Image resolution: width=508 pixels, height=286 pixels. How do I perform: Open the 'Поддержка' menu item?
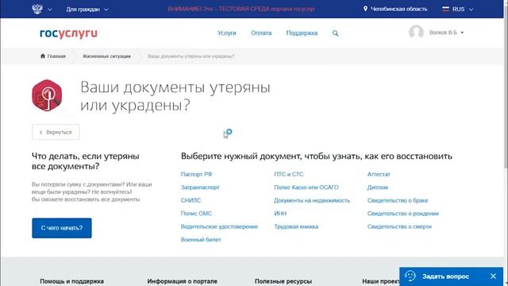click(302, 33)
